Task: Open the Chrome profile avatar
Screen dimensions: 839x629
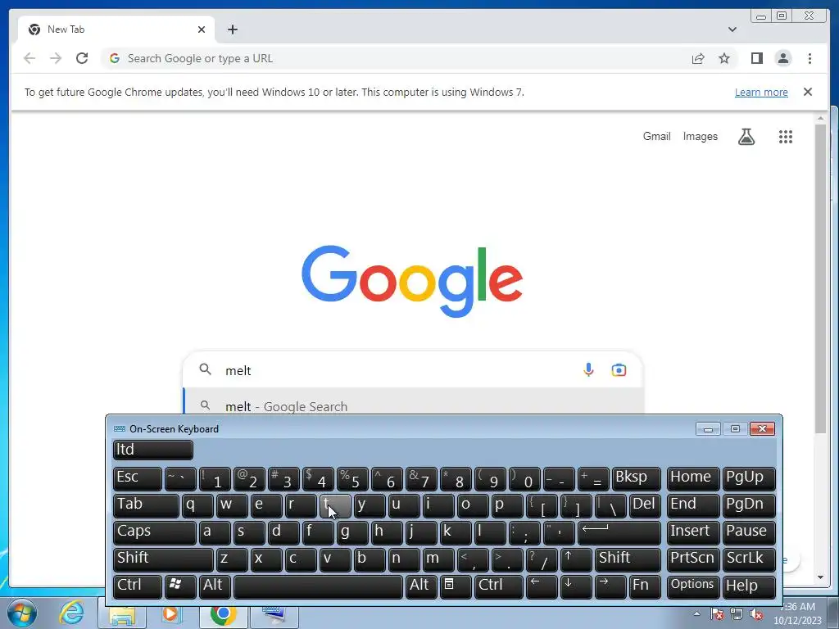Action: tap(782, 58)
